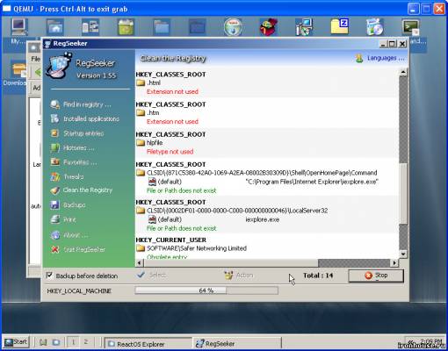The width and height of the screenshot is (448, 351).
Task: Open Installed applications list
Action: click(x=84, y=118)
